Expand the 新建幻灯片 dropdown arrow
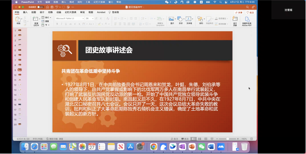Image resolution: width=306 pixels, height=154 pixels. click(x=40, y=19)
